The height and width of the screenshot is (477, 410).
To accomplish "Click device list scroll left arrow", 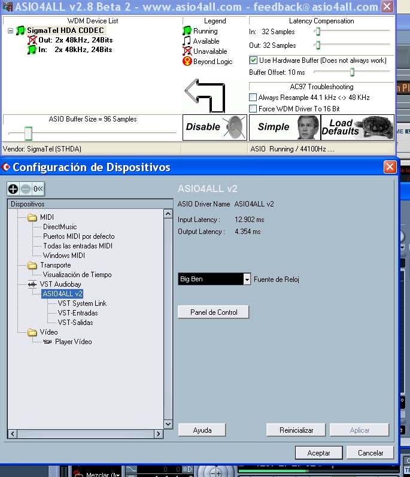I will tap(13, 434).
